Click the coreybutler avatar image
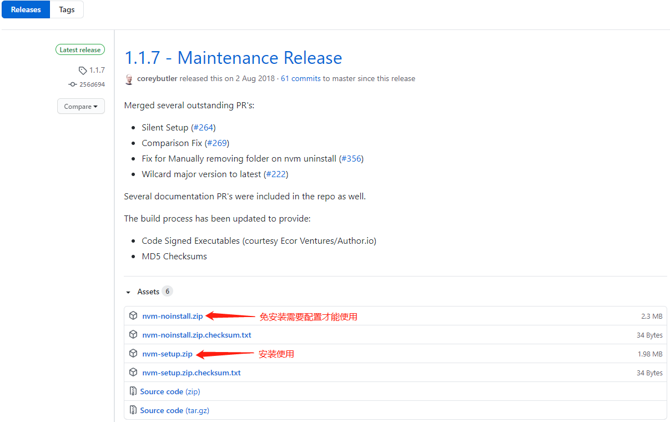The image size is (670, 422). click(129, 79)
